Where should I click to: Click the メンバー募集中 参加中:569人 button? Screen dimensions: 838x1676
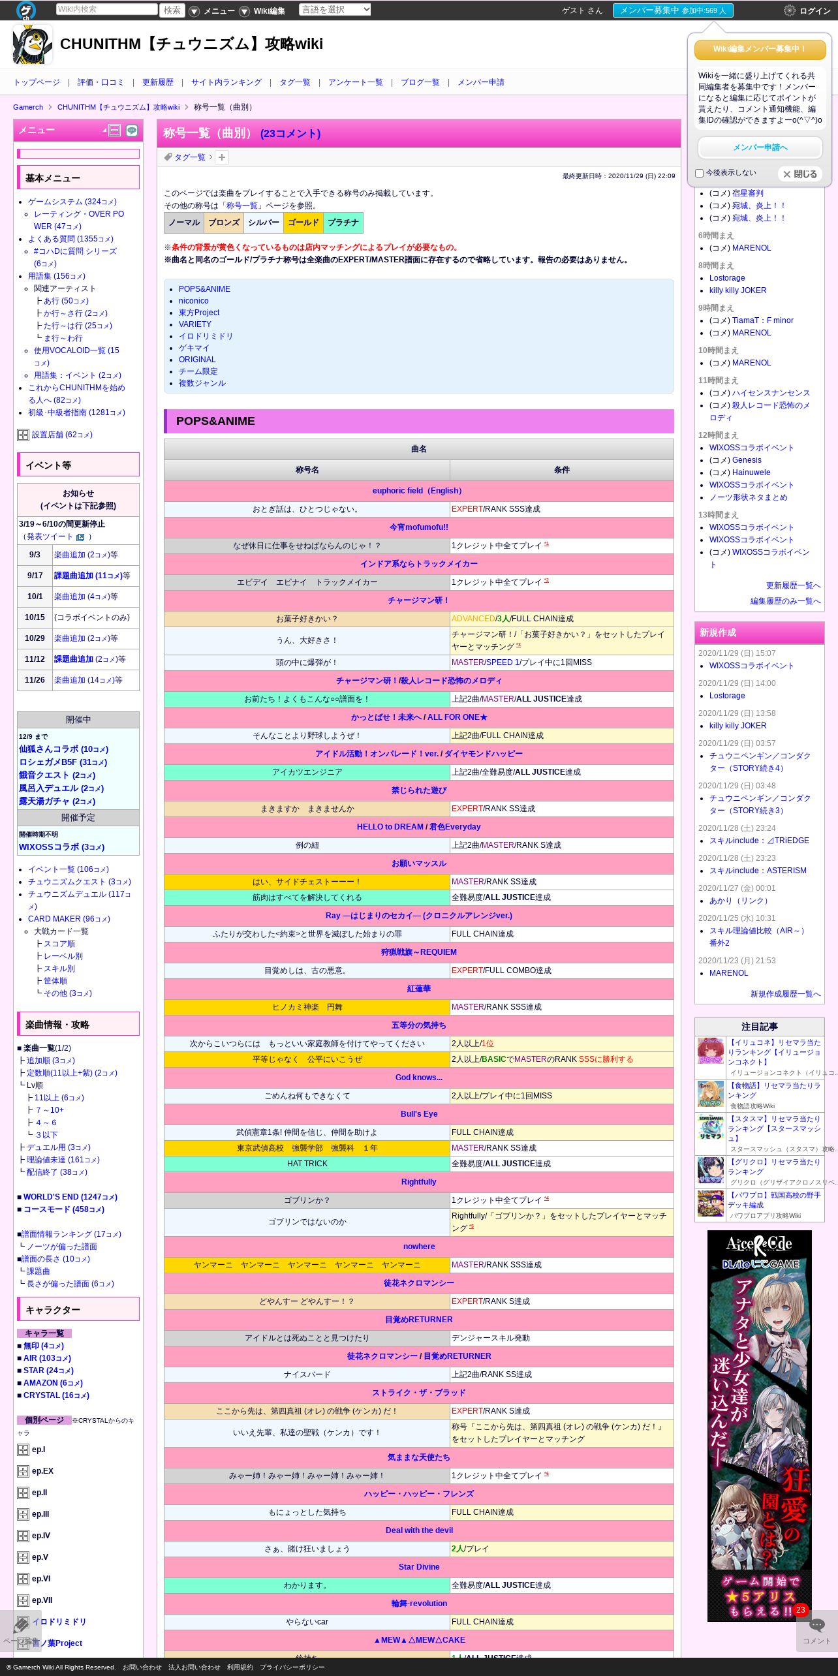click(x=673, y=10)
